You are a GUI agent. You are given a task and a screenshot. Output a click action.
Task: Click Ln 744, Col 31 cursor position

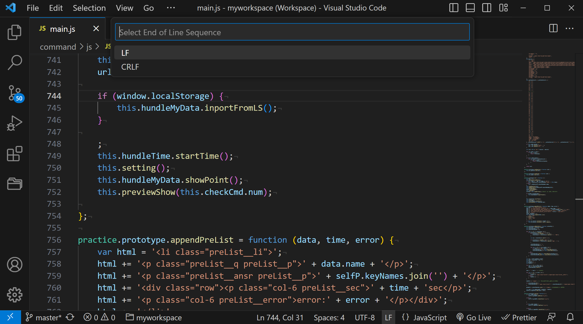click(x=280, y=317)
